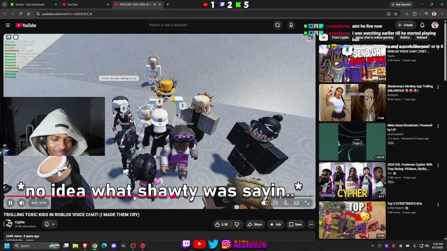The width and height of the screenshot is (447, 251).
Task: Reload the current page
Action: pos(21,14)
